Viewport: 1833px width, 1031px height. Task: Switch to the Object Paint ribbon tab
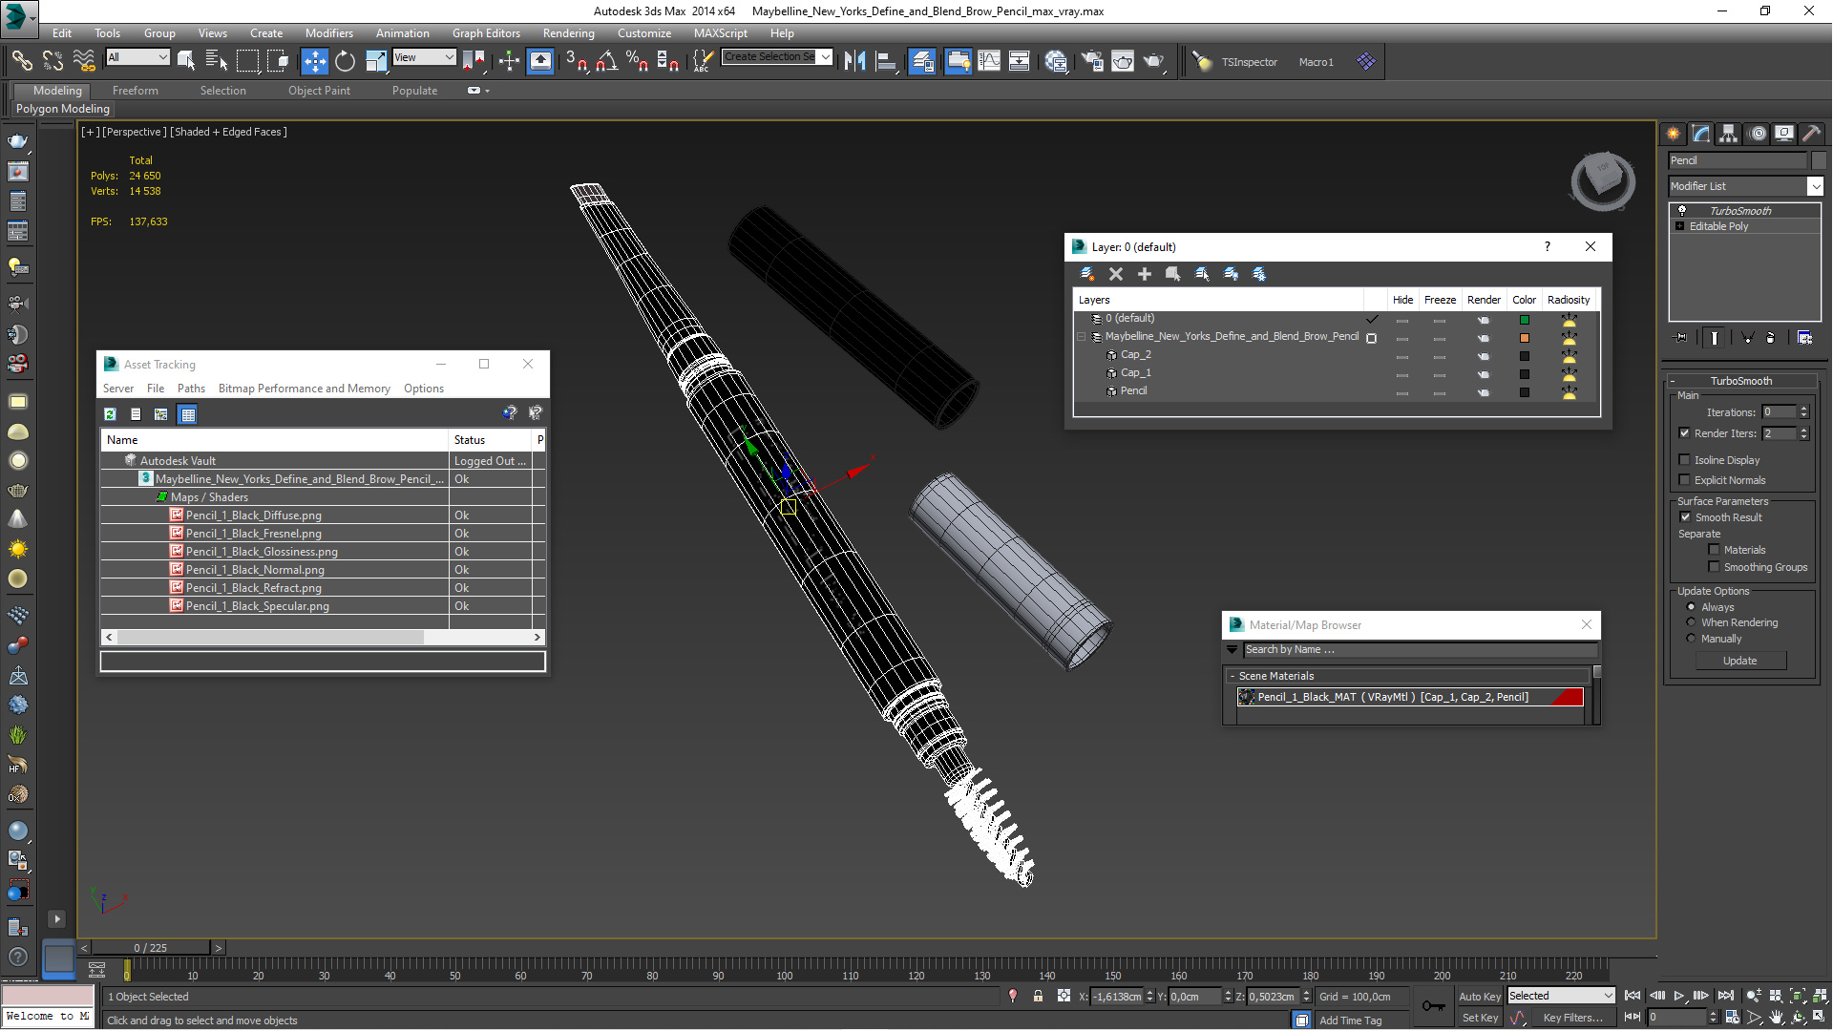[x=319, y=91]
